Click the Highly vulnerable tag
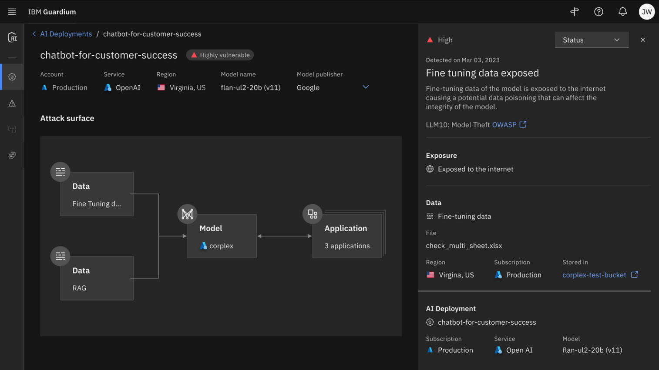The width and height of the screenshot is (659, 370). click(x=220, y=55)
